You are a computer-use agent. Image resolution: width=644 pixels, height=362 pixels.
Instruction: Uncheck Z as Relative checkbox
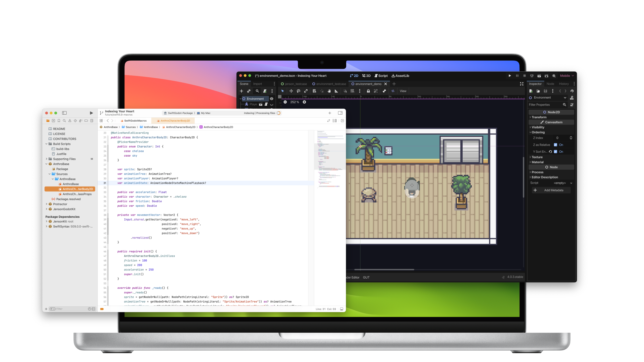(x=555, y=145)
